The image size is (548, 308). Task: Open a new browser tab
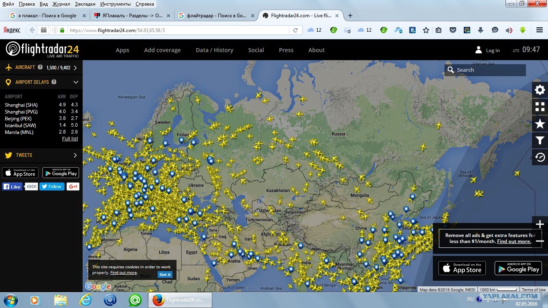[350, 16]
